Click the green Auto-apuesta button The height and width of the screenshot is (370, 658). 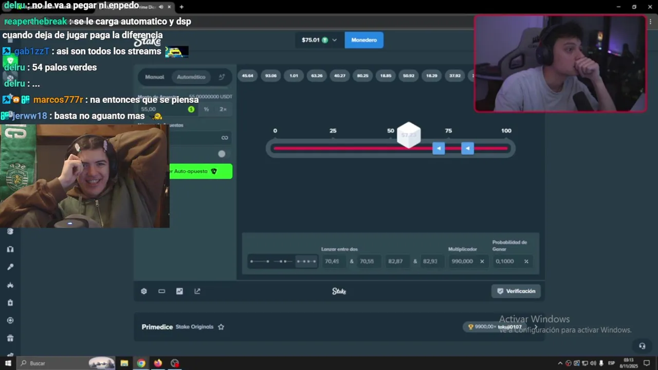[201, 171]
